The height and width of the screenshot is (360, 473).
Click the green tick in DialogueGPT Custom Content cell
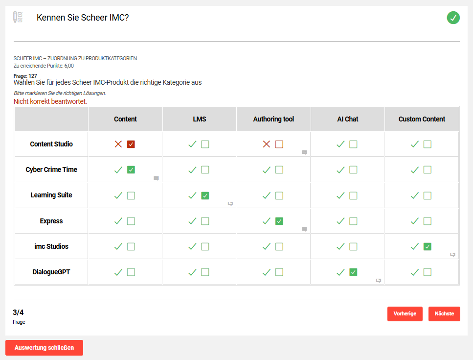pyautogui.click(x=415, y=272)
